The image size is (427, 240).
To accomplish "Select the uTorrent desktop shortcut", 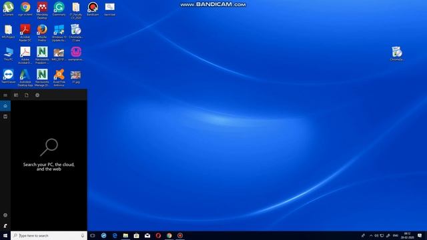I will pyautogui.click(x=8, y=9).
